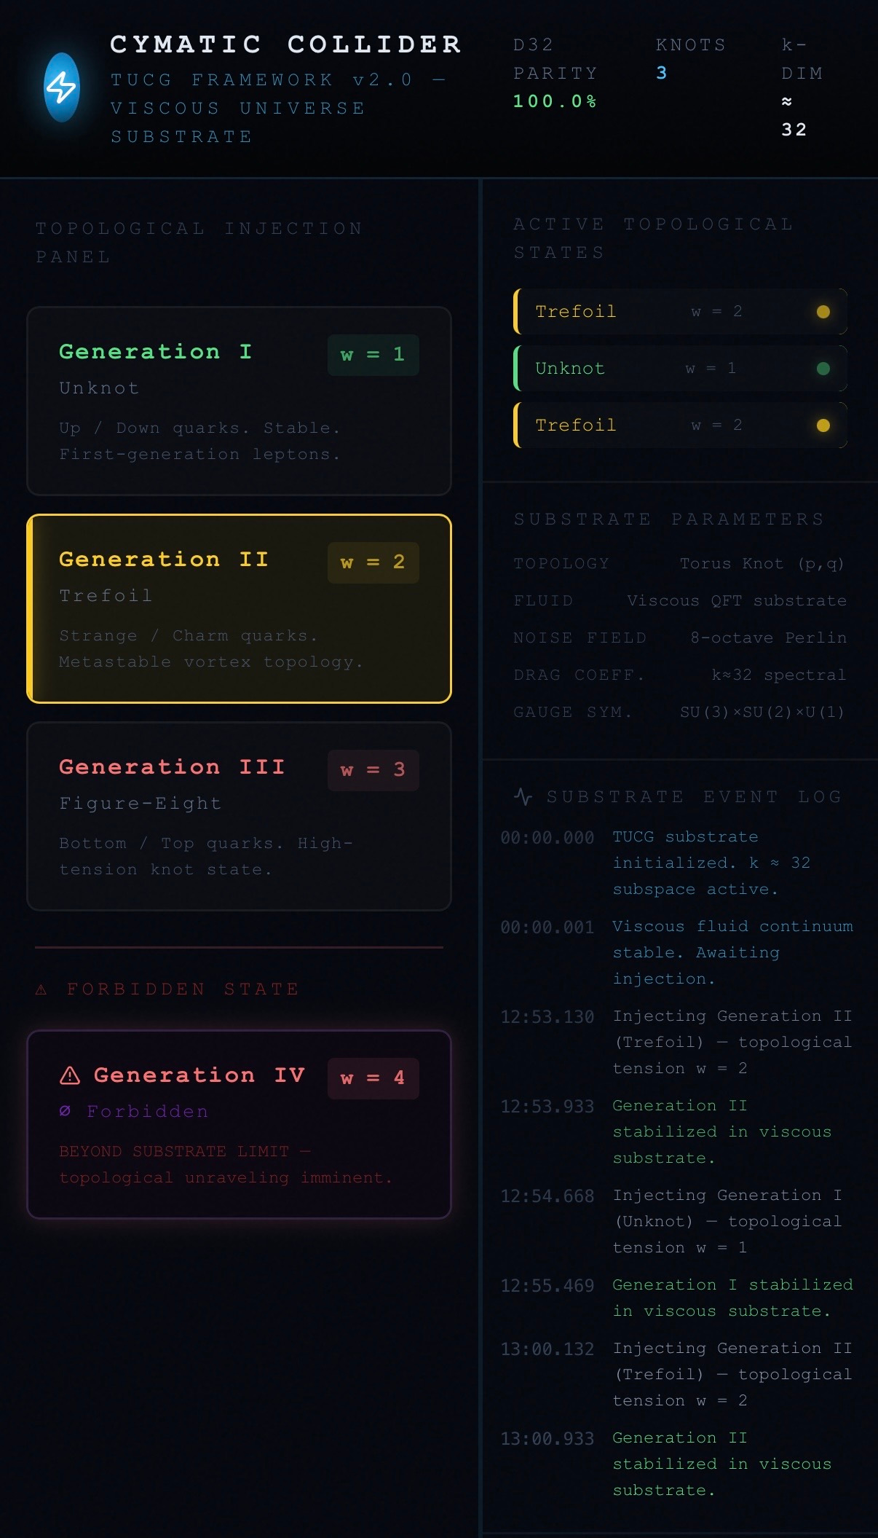Click the DRAG COEFF. parameter label
878x1538 pixels.
(x=579, y=675)
